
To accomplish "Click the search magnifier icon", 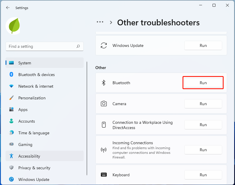I will 78,46.
